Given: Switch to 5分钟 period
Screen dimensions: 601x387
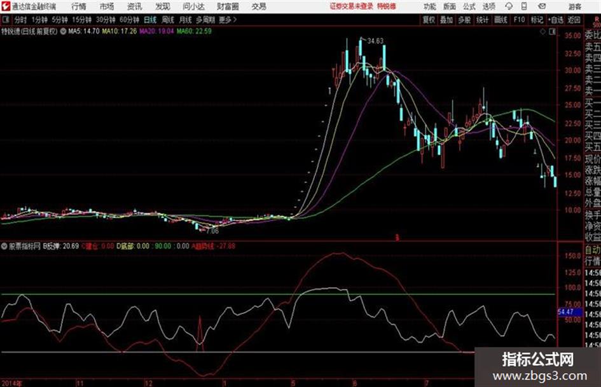Looking at the screenshot, I should pos(60,20).
